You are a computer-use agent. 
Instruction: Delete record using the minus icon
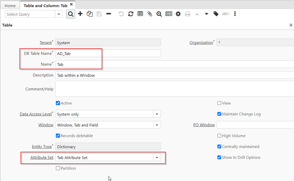click(109, 14)
